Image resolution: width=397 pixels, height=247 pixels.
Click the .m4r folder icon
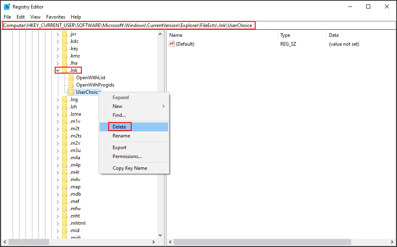click(x=64, y=172)
